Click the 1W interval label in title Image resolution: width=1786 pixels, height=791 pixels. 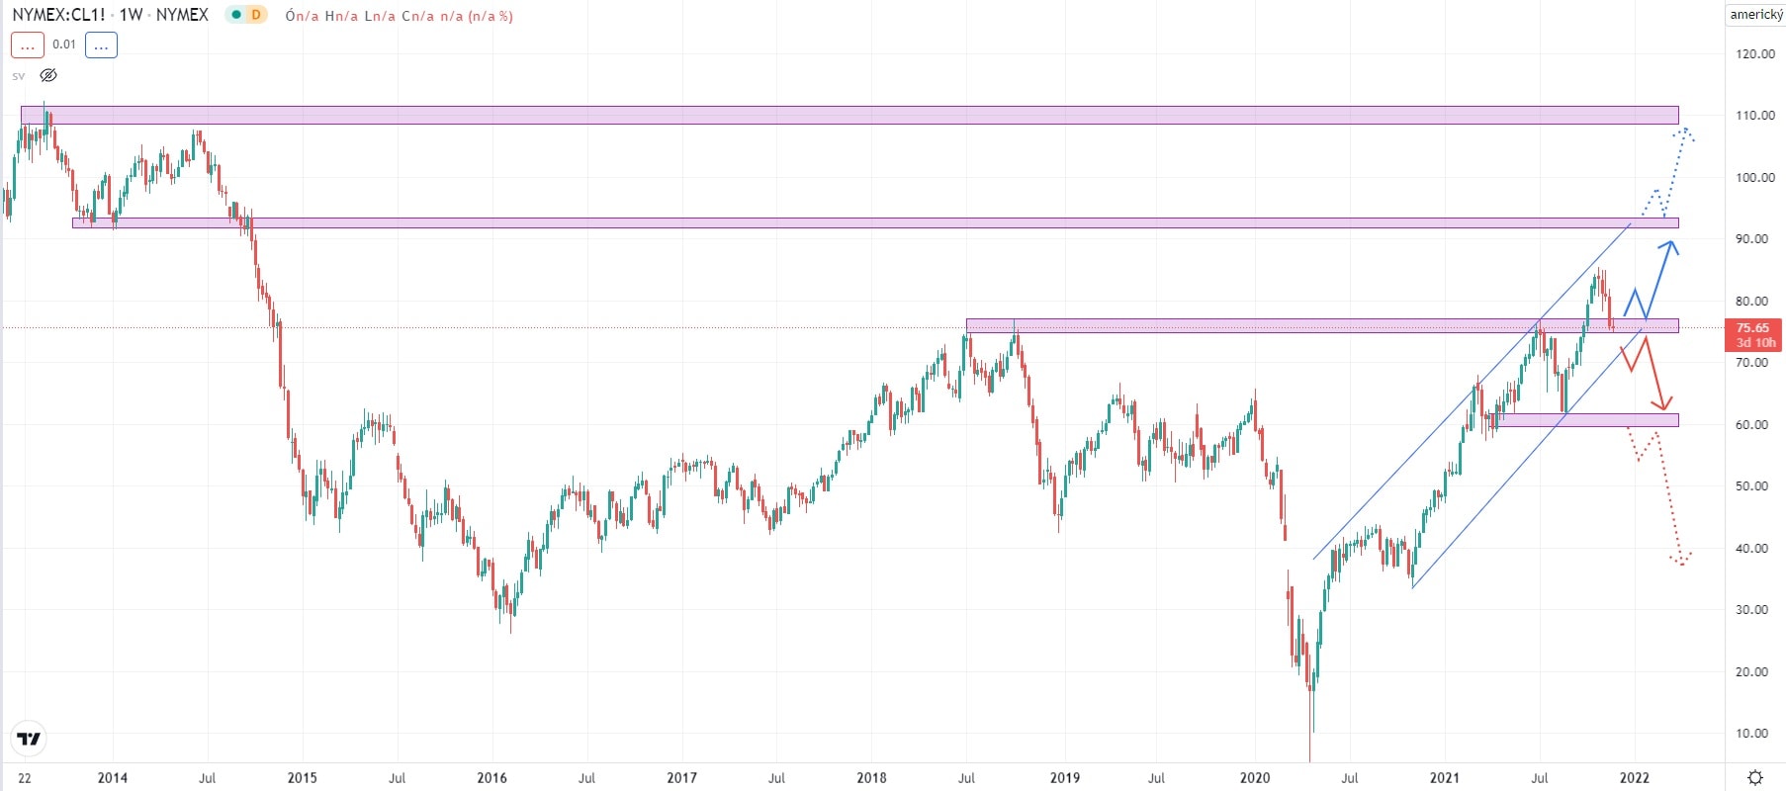pyautogui.click(x=131, y=15)
